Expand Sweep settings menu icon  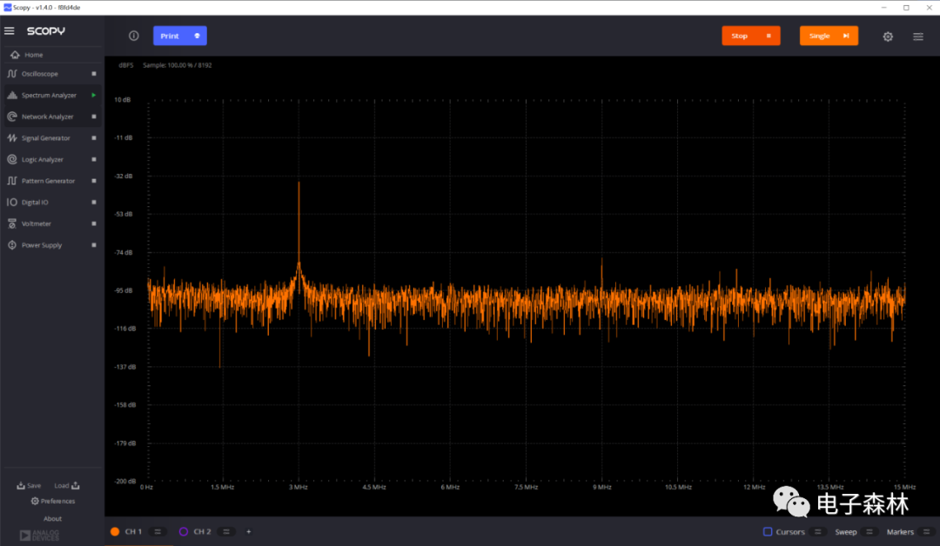tap(869, 531)
